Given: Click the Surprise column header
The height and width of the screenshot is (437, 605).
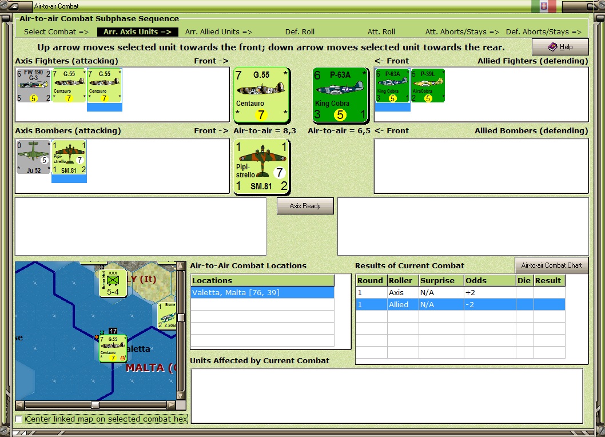Looking at the screenshot, I should tap(441, 281).
